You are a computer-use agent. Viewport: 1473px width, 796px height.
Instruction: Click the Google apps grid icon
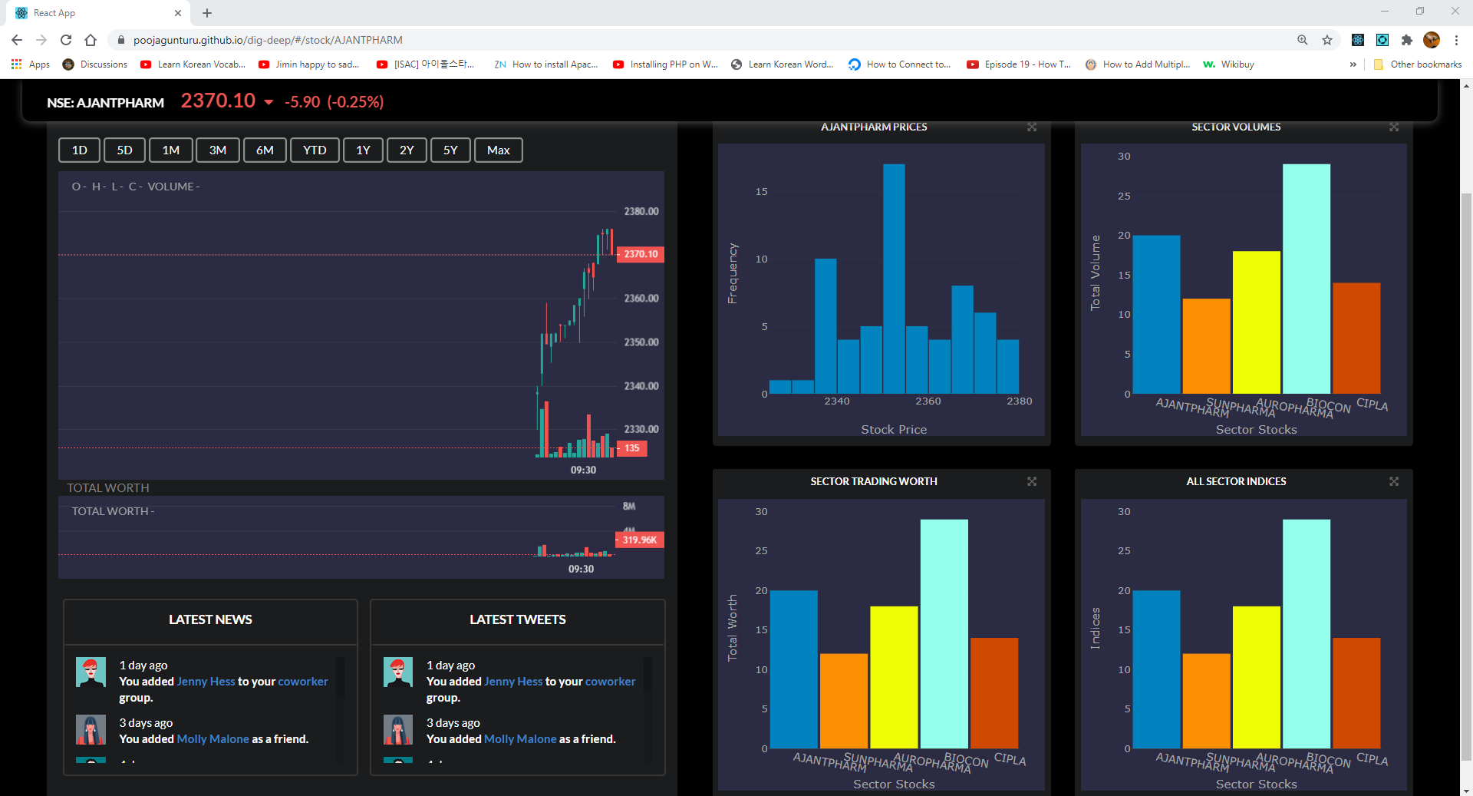click(x=17, y=64)
